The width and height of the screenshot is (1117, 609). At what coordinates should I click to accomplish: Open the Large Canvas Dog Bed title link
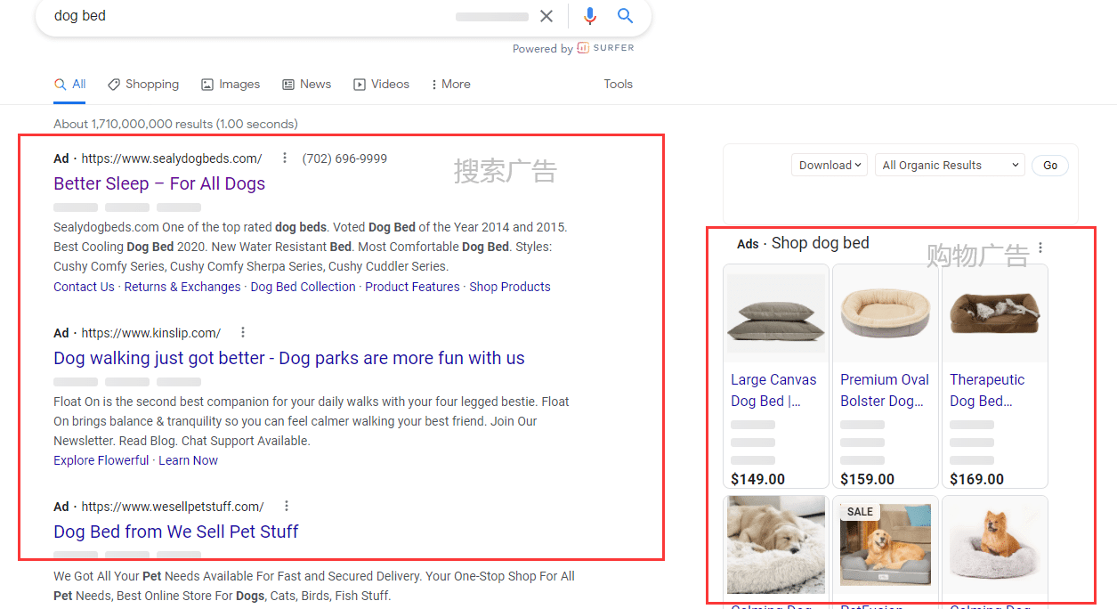pos(773,390)
